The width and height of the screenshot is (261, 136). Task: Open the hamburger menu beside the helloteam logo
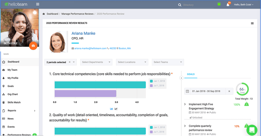tap(38, 4)
